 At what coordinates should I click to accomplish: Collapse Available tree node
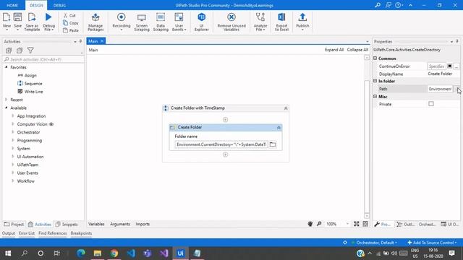point(7,108)
